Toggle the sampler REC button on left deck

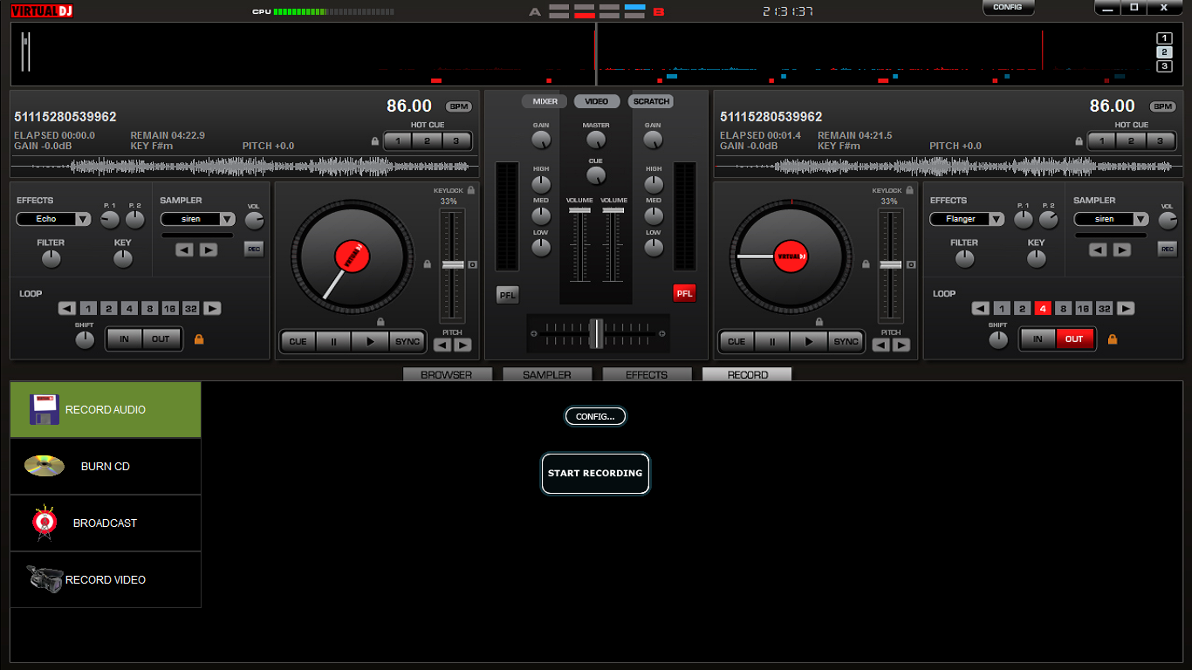click(x=253, y=250)
